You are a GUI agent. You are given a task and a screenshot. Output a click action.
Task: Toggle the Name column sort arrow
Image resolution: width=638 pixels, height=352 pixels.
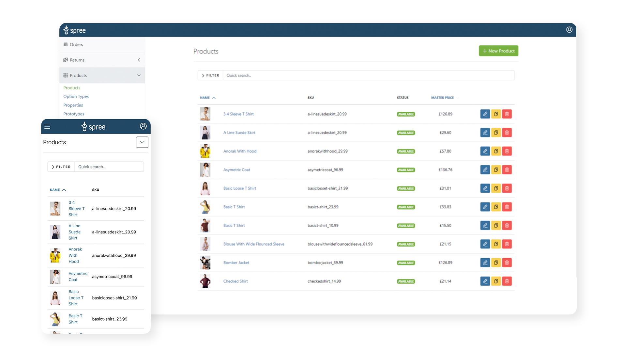click(214, 97)
